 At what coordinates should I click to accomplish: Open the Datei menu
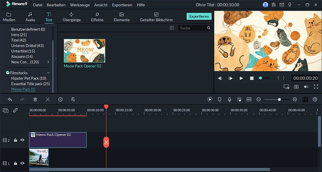[37, 5]
